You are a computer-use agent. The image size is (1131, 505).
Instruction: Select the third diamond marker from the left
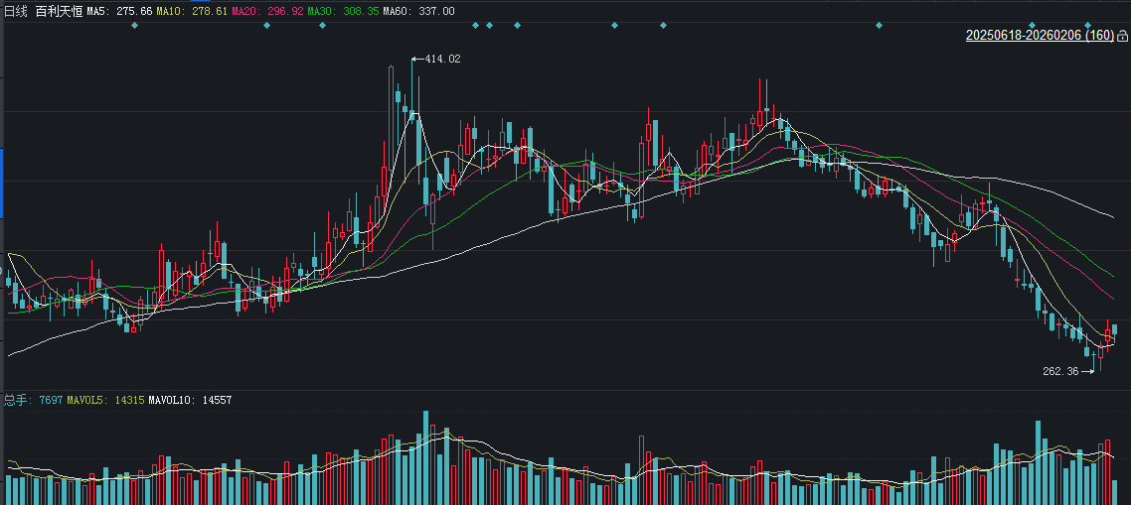[322, 25]
